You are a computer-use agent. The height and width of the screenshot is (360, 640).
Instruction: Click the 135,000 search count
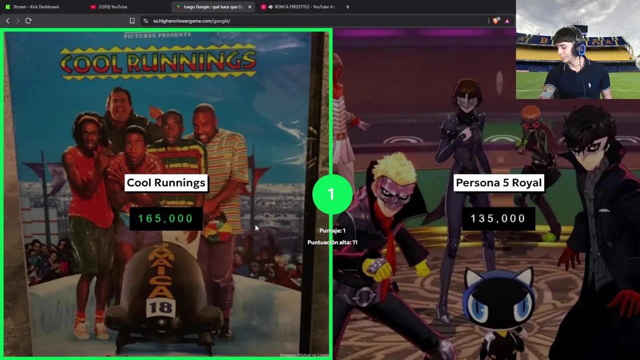498,218
